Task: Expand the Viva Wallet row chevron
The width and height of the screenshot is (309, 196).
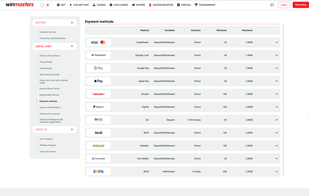Action: [277, 159]
